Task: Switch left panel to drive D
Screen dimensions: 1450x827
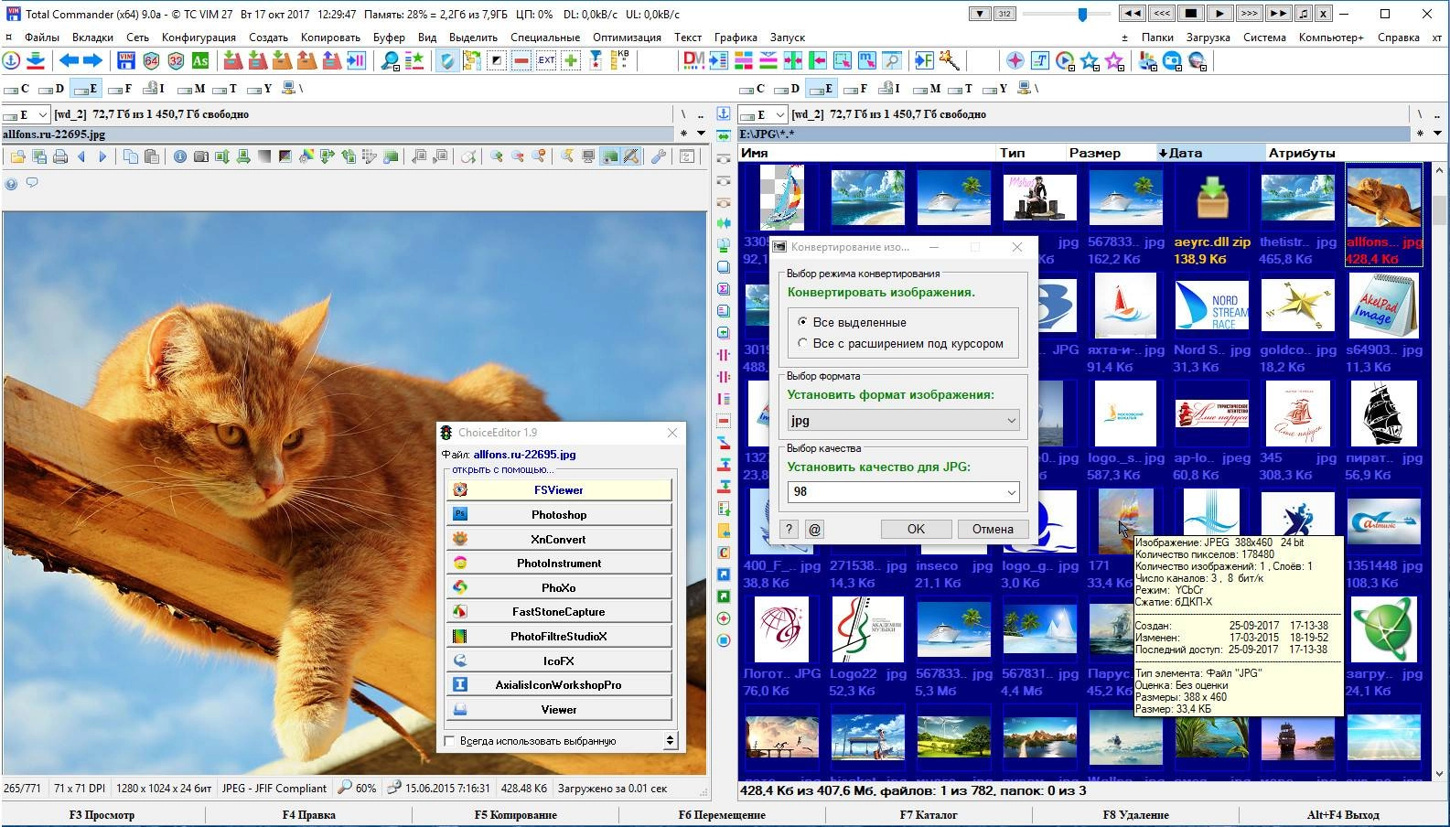Action: pyautogui.click(x=53, y=89)
